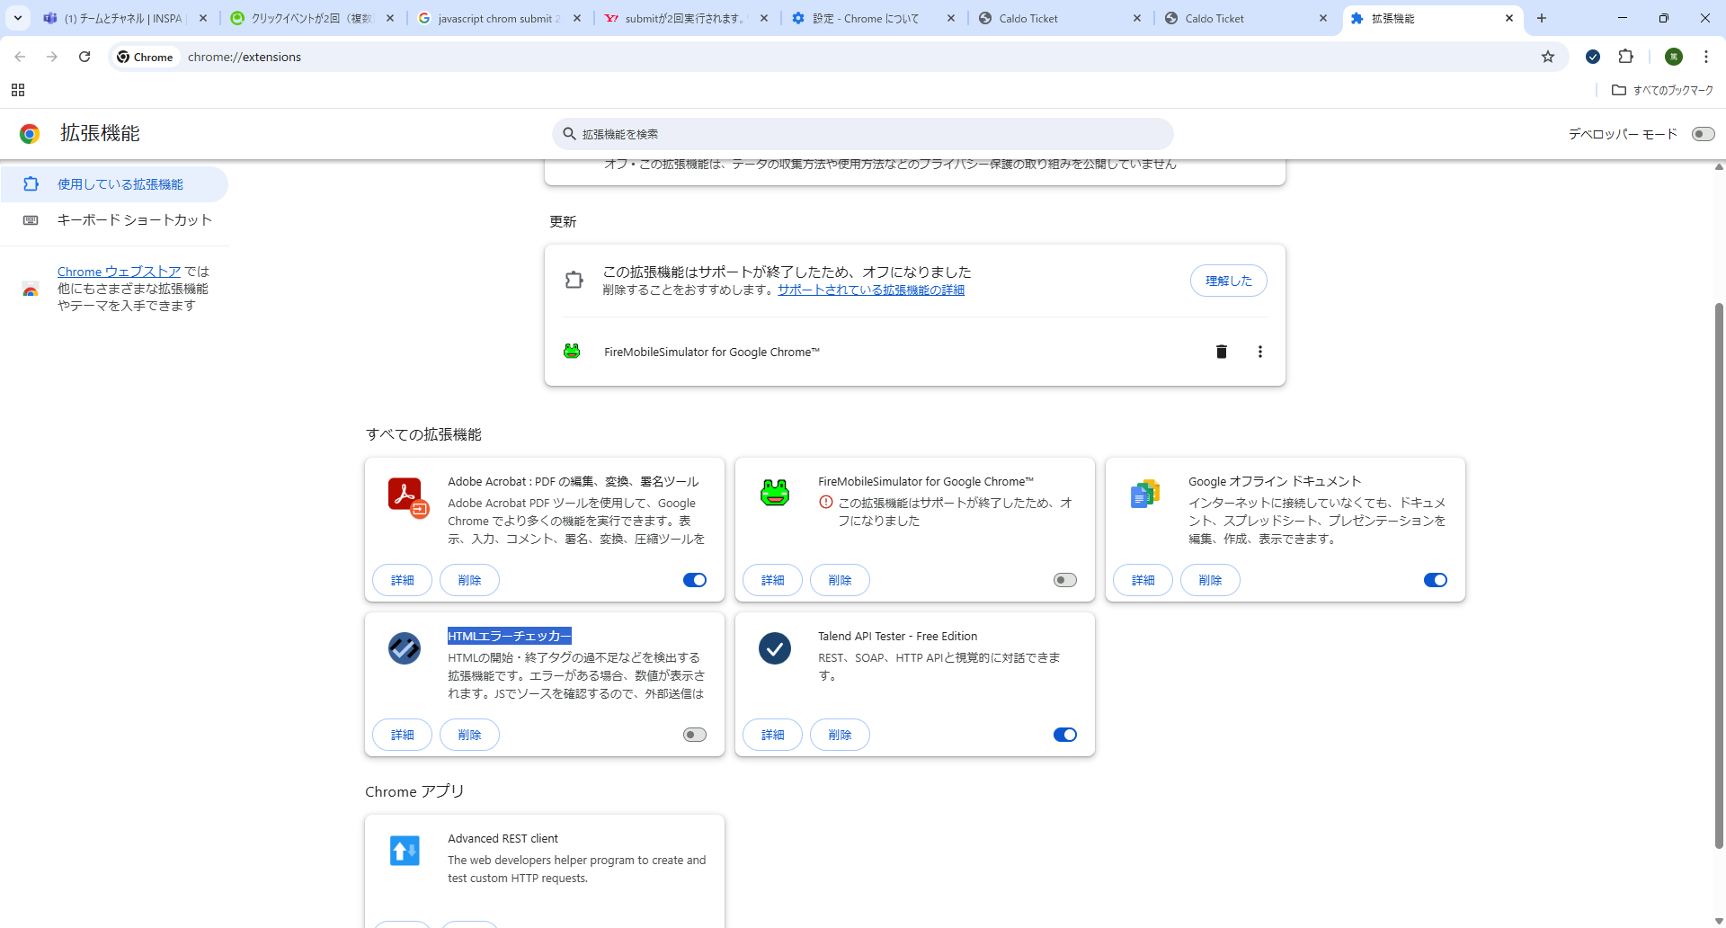
Task: Click the Chrome logo beside 拡張機能 title
Action: click(x=30, y=134)
